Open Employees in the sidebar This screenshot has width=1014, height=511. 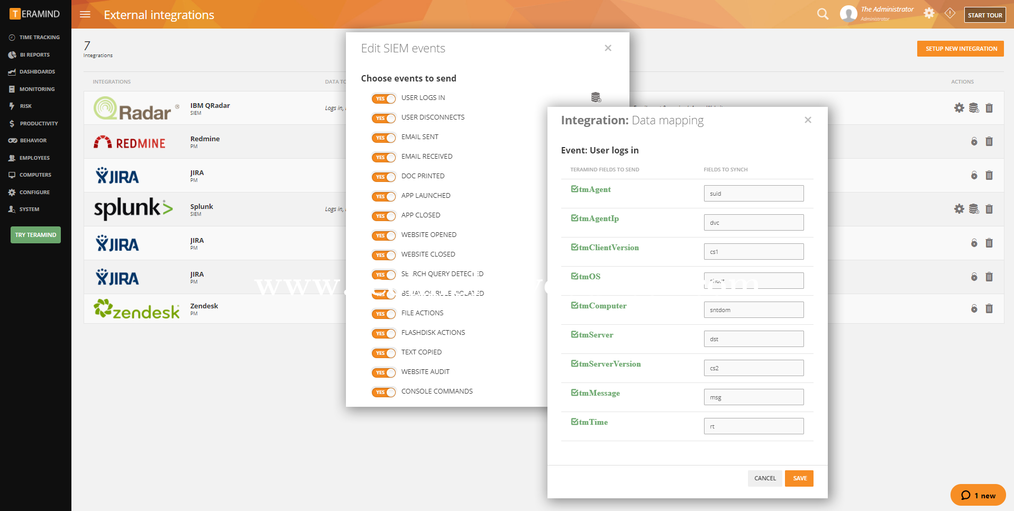coord(30,158)
